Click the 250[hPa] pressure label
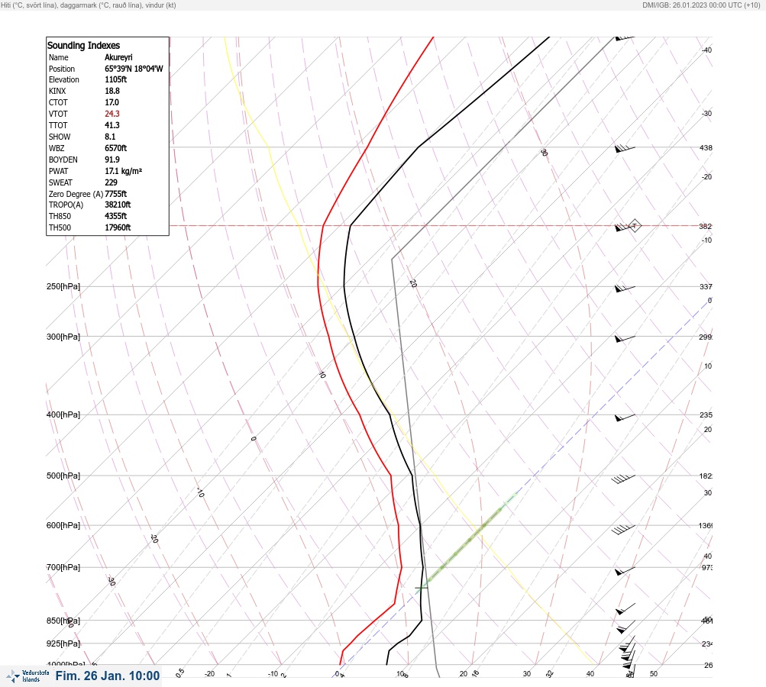This screenshot has height=687, width=766. coord(63,286)
